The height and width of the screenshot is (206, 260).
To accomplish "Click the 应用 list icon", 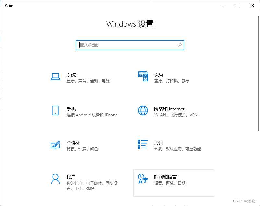I will point(143,144).
